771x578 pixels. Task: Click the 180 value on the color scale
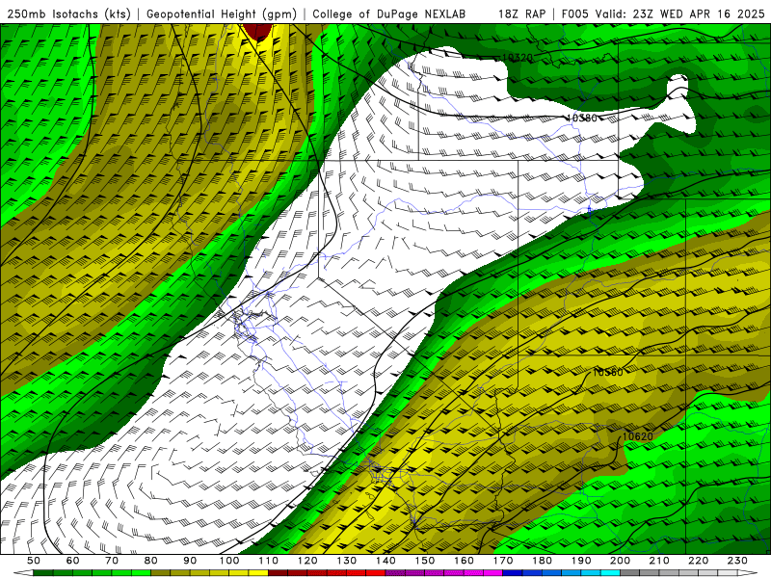pos(543,561)
